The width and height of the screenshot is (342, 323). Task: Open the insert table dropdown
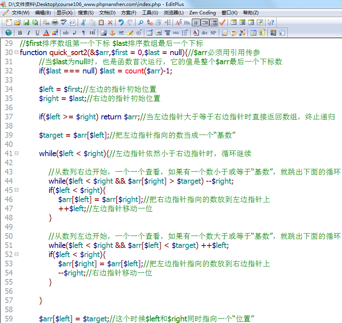[x=149, y=33]
